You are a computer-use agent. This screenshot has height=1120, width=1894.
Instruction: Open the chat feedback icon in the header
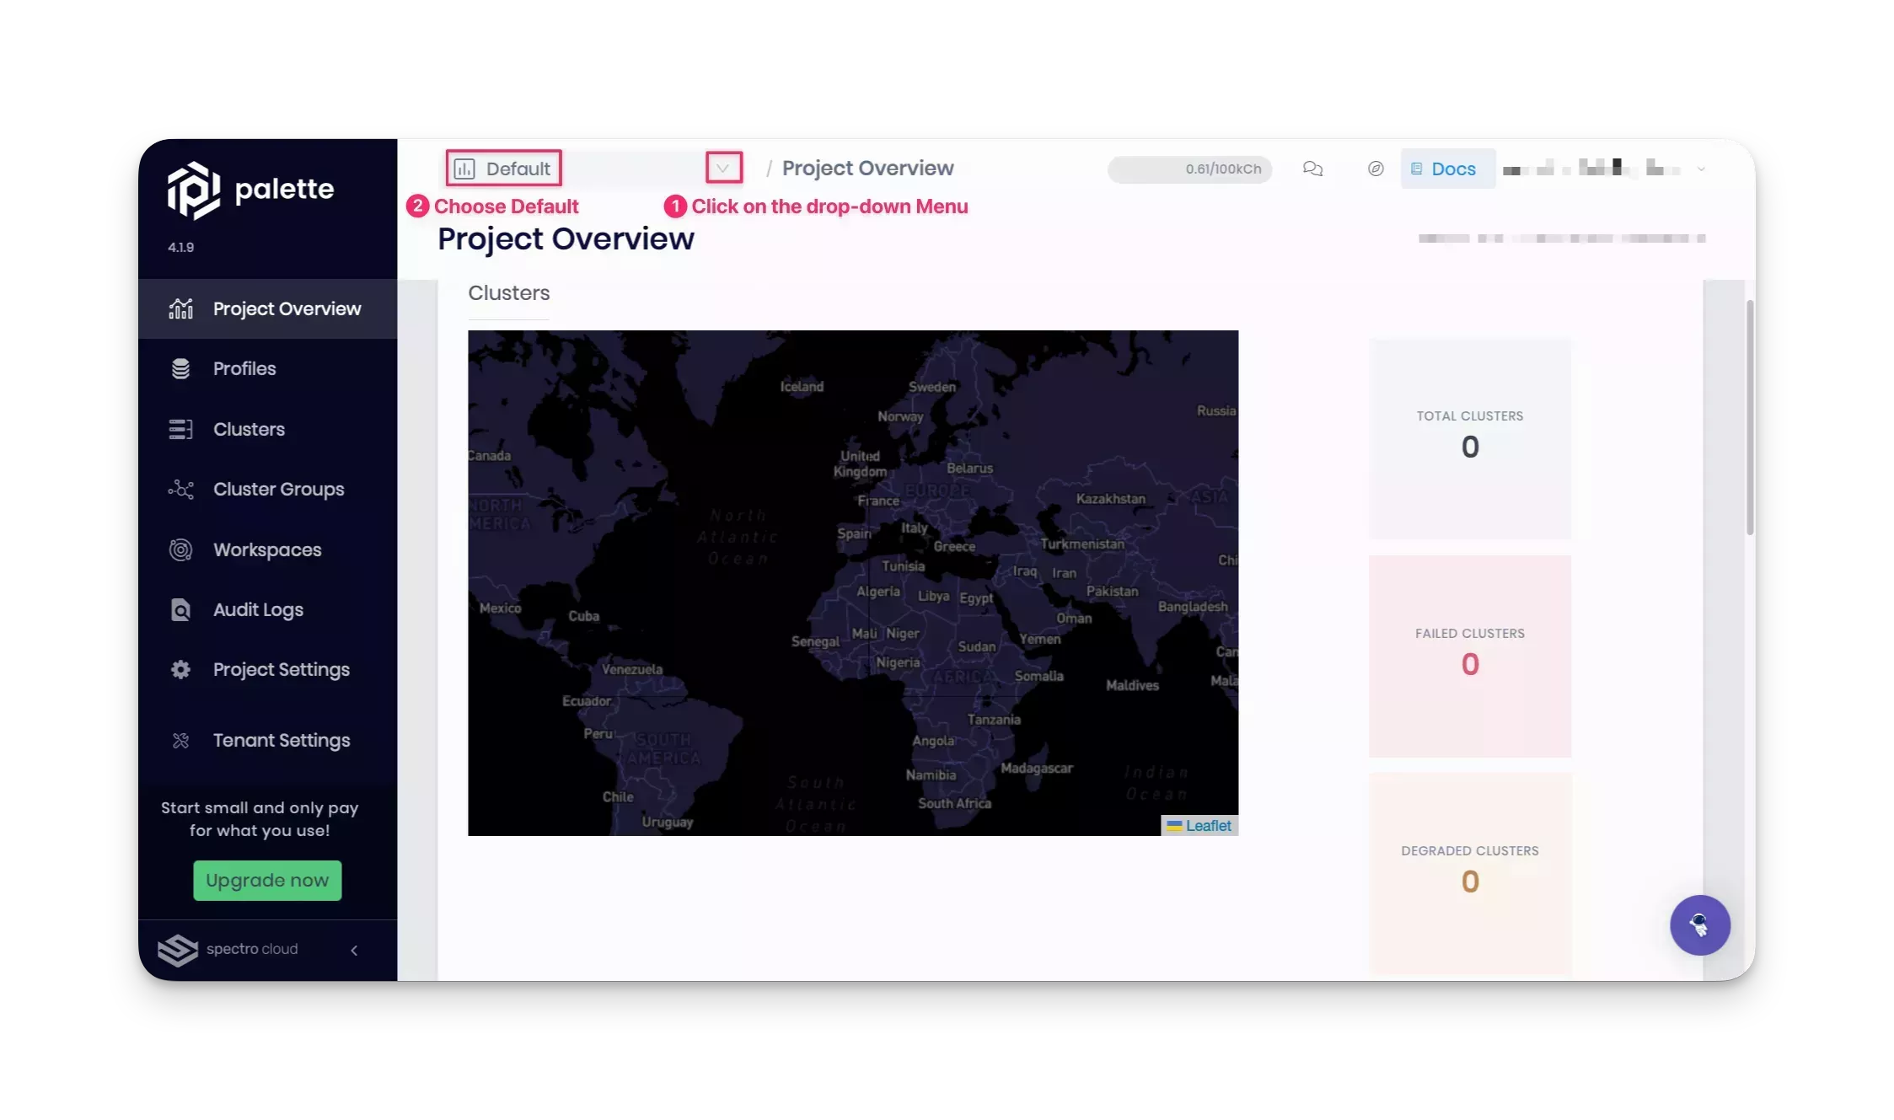[x=1312, y=169]
